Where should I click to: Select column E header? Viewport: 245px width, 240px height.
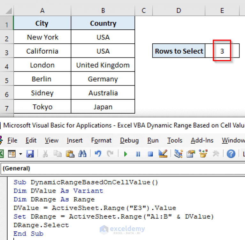tap(222, 11)
